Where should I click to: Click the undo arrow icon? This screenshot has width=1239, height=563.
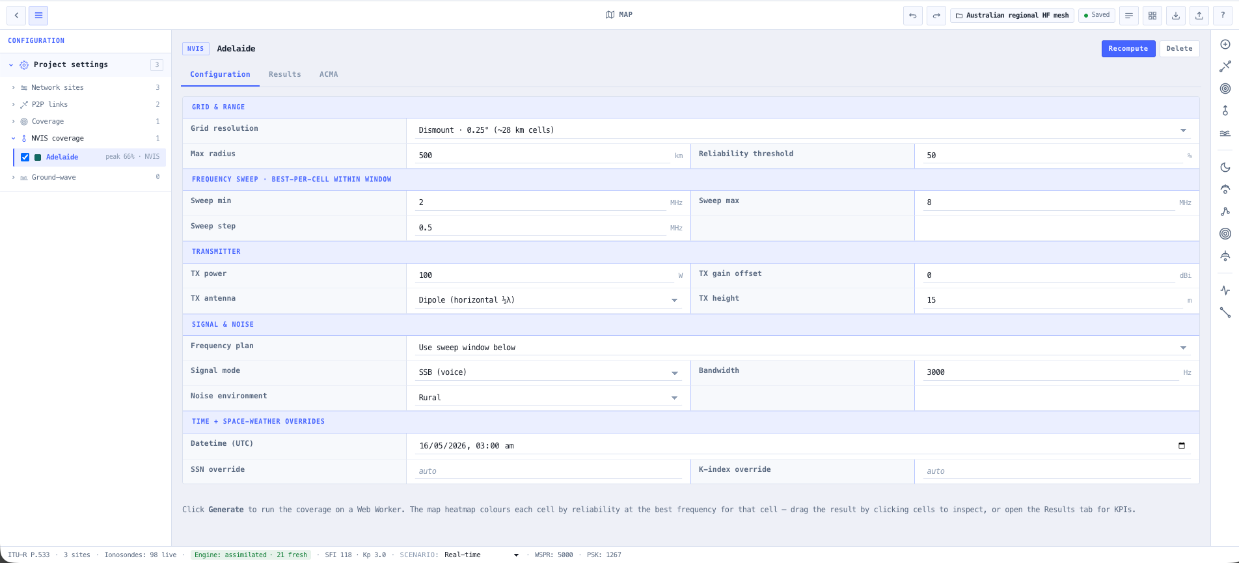click(913, 16)
